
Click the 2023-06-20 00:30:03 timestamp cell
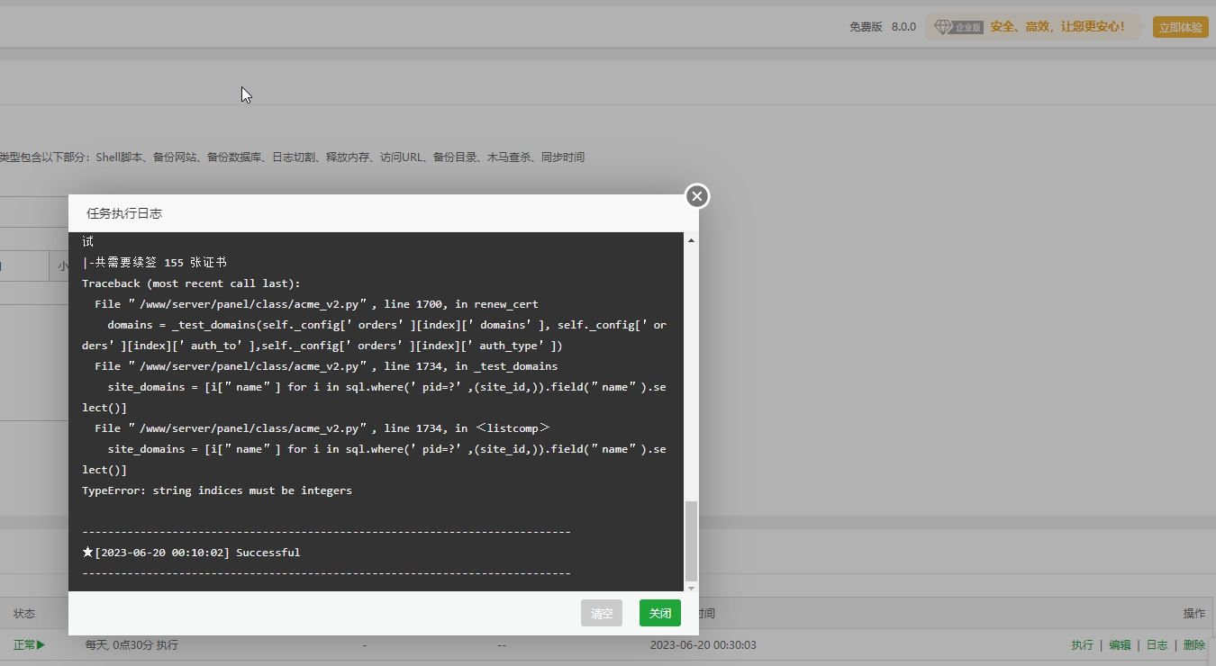(703, 645)
